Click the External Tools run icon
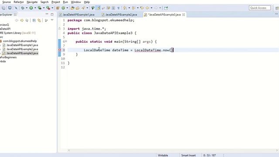 coord(48,8)
